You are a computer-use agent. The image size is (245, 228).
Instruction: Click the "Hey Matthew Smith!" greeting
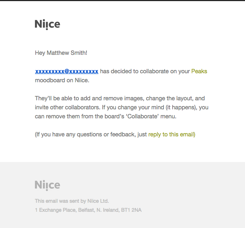[61, 53]
